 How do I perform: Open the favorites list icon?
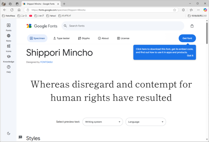(x=191, y=10)
